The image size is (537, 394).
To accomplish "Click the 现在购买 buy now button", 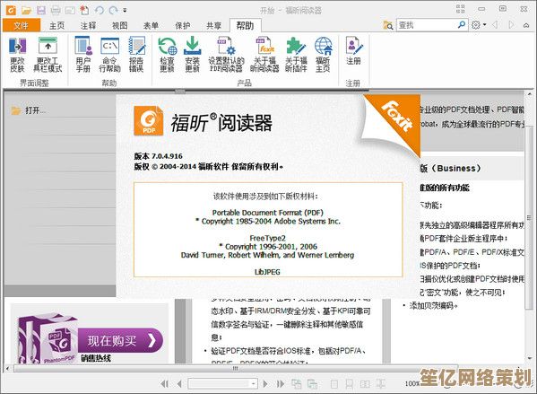I will pos(120,340).
